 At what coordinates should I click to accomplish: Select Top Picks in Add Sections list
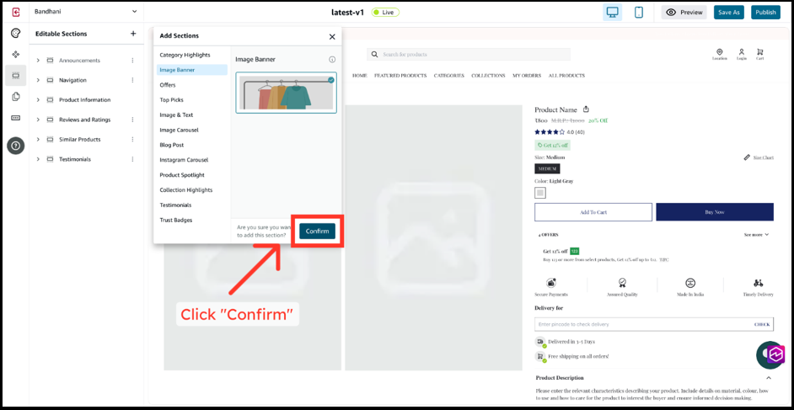[171, 100]
